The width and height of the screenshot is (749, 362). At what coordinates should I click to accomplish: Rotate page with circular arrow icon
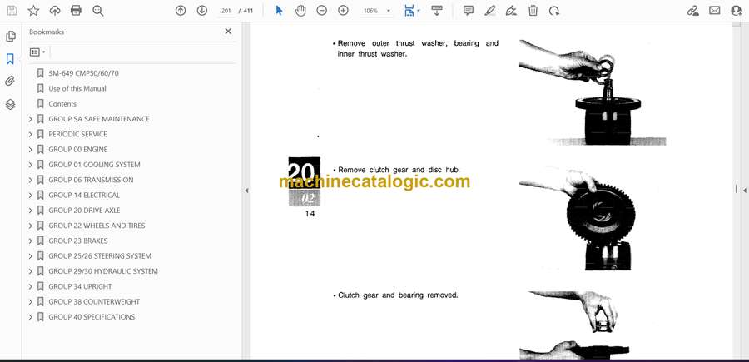pos(554,11)
